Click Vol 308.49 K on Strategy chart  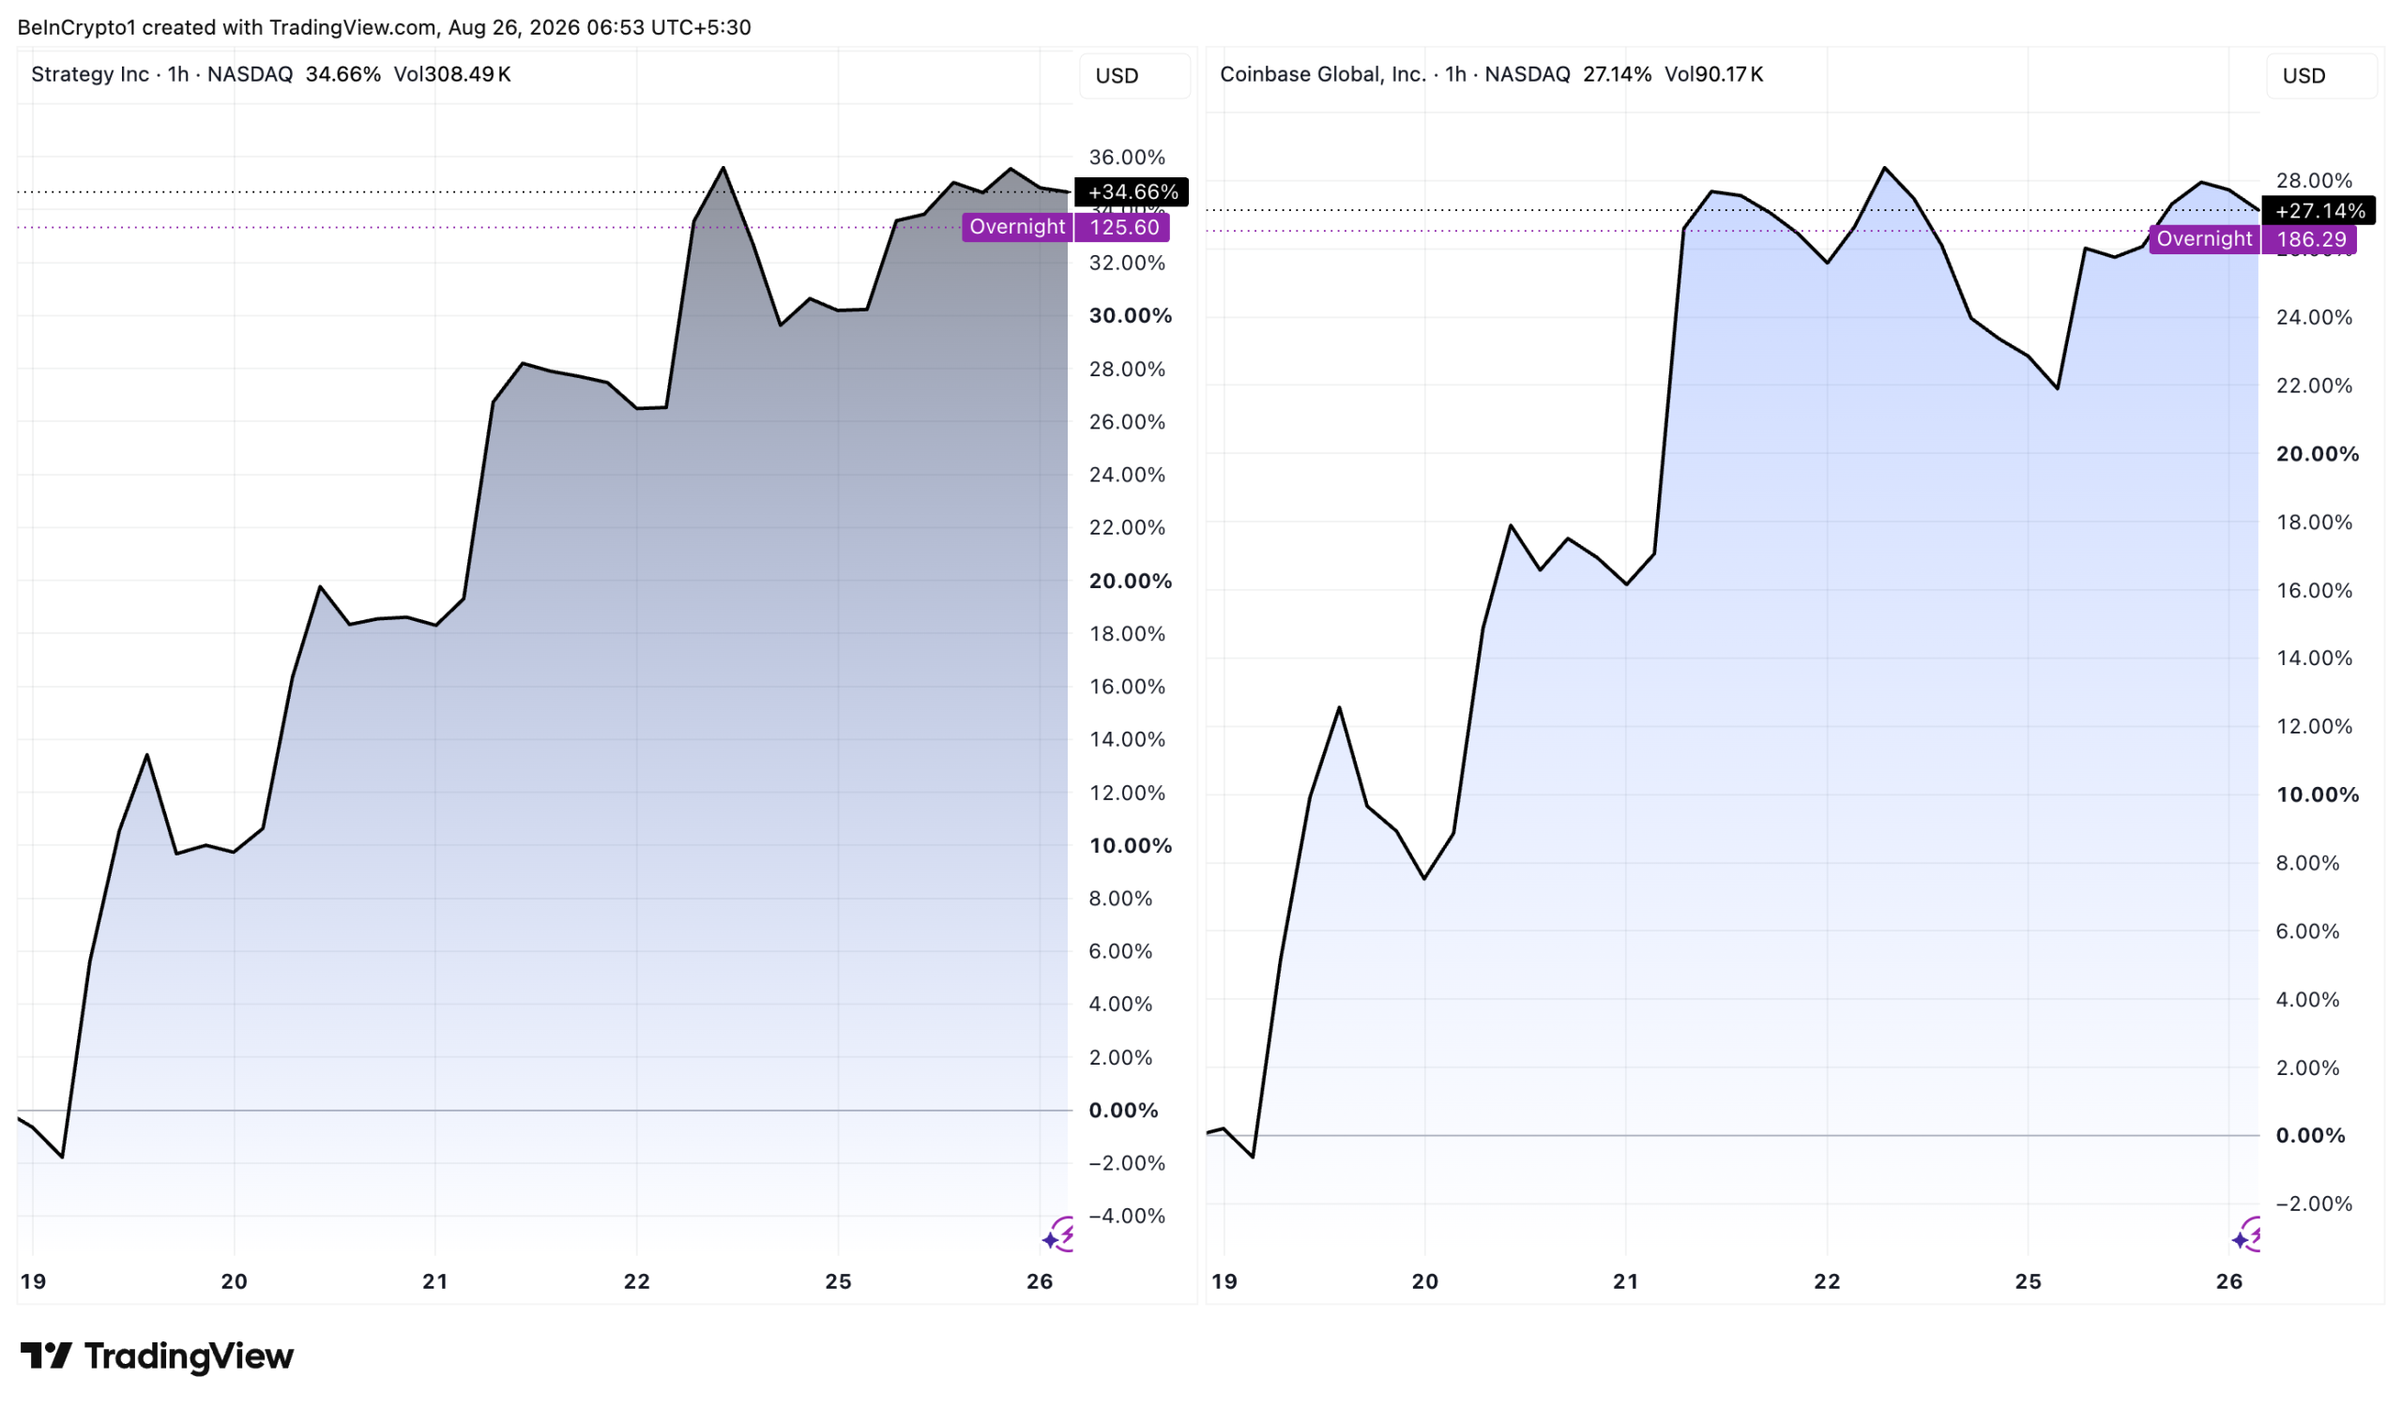tap(453, 74)
